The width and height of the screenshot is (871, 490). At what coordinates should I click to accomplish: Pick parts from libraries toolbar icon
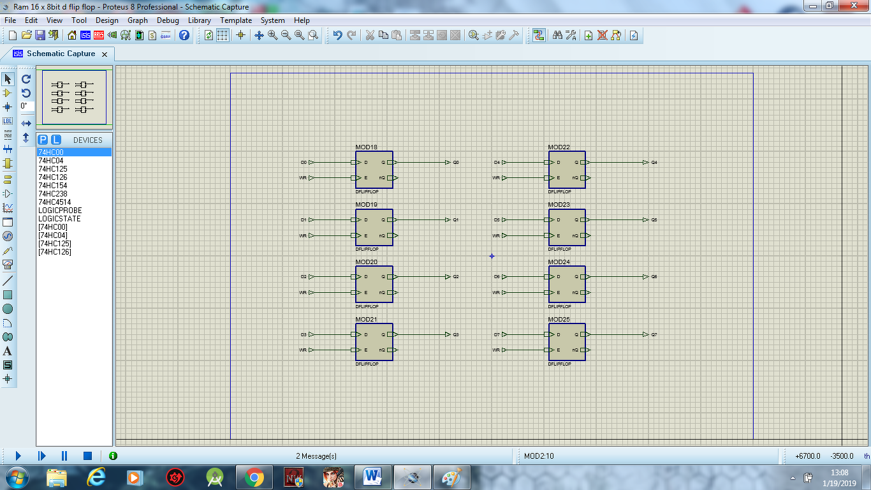(473, 35)
